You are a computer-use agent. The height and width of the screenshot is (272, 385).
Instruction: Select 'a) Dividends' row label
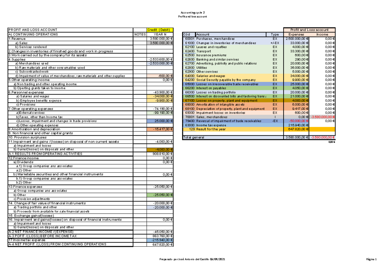23,162
